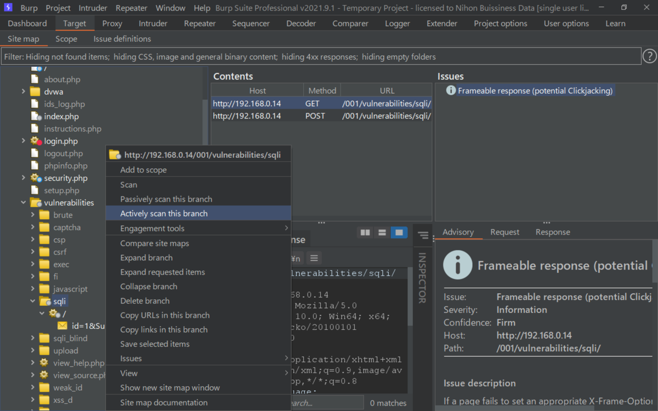Open the Issues submenu in context menu

pos(198,358)
